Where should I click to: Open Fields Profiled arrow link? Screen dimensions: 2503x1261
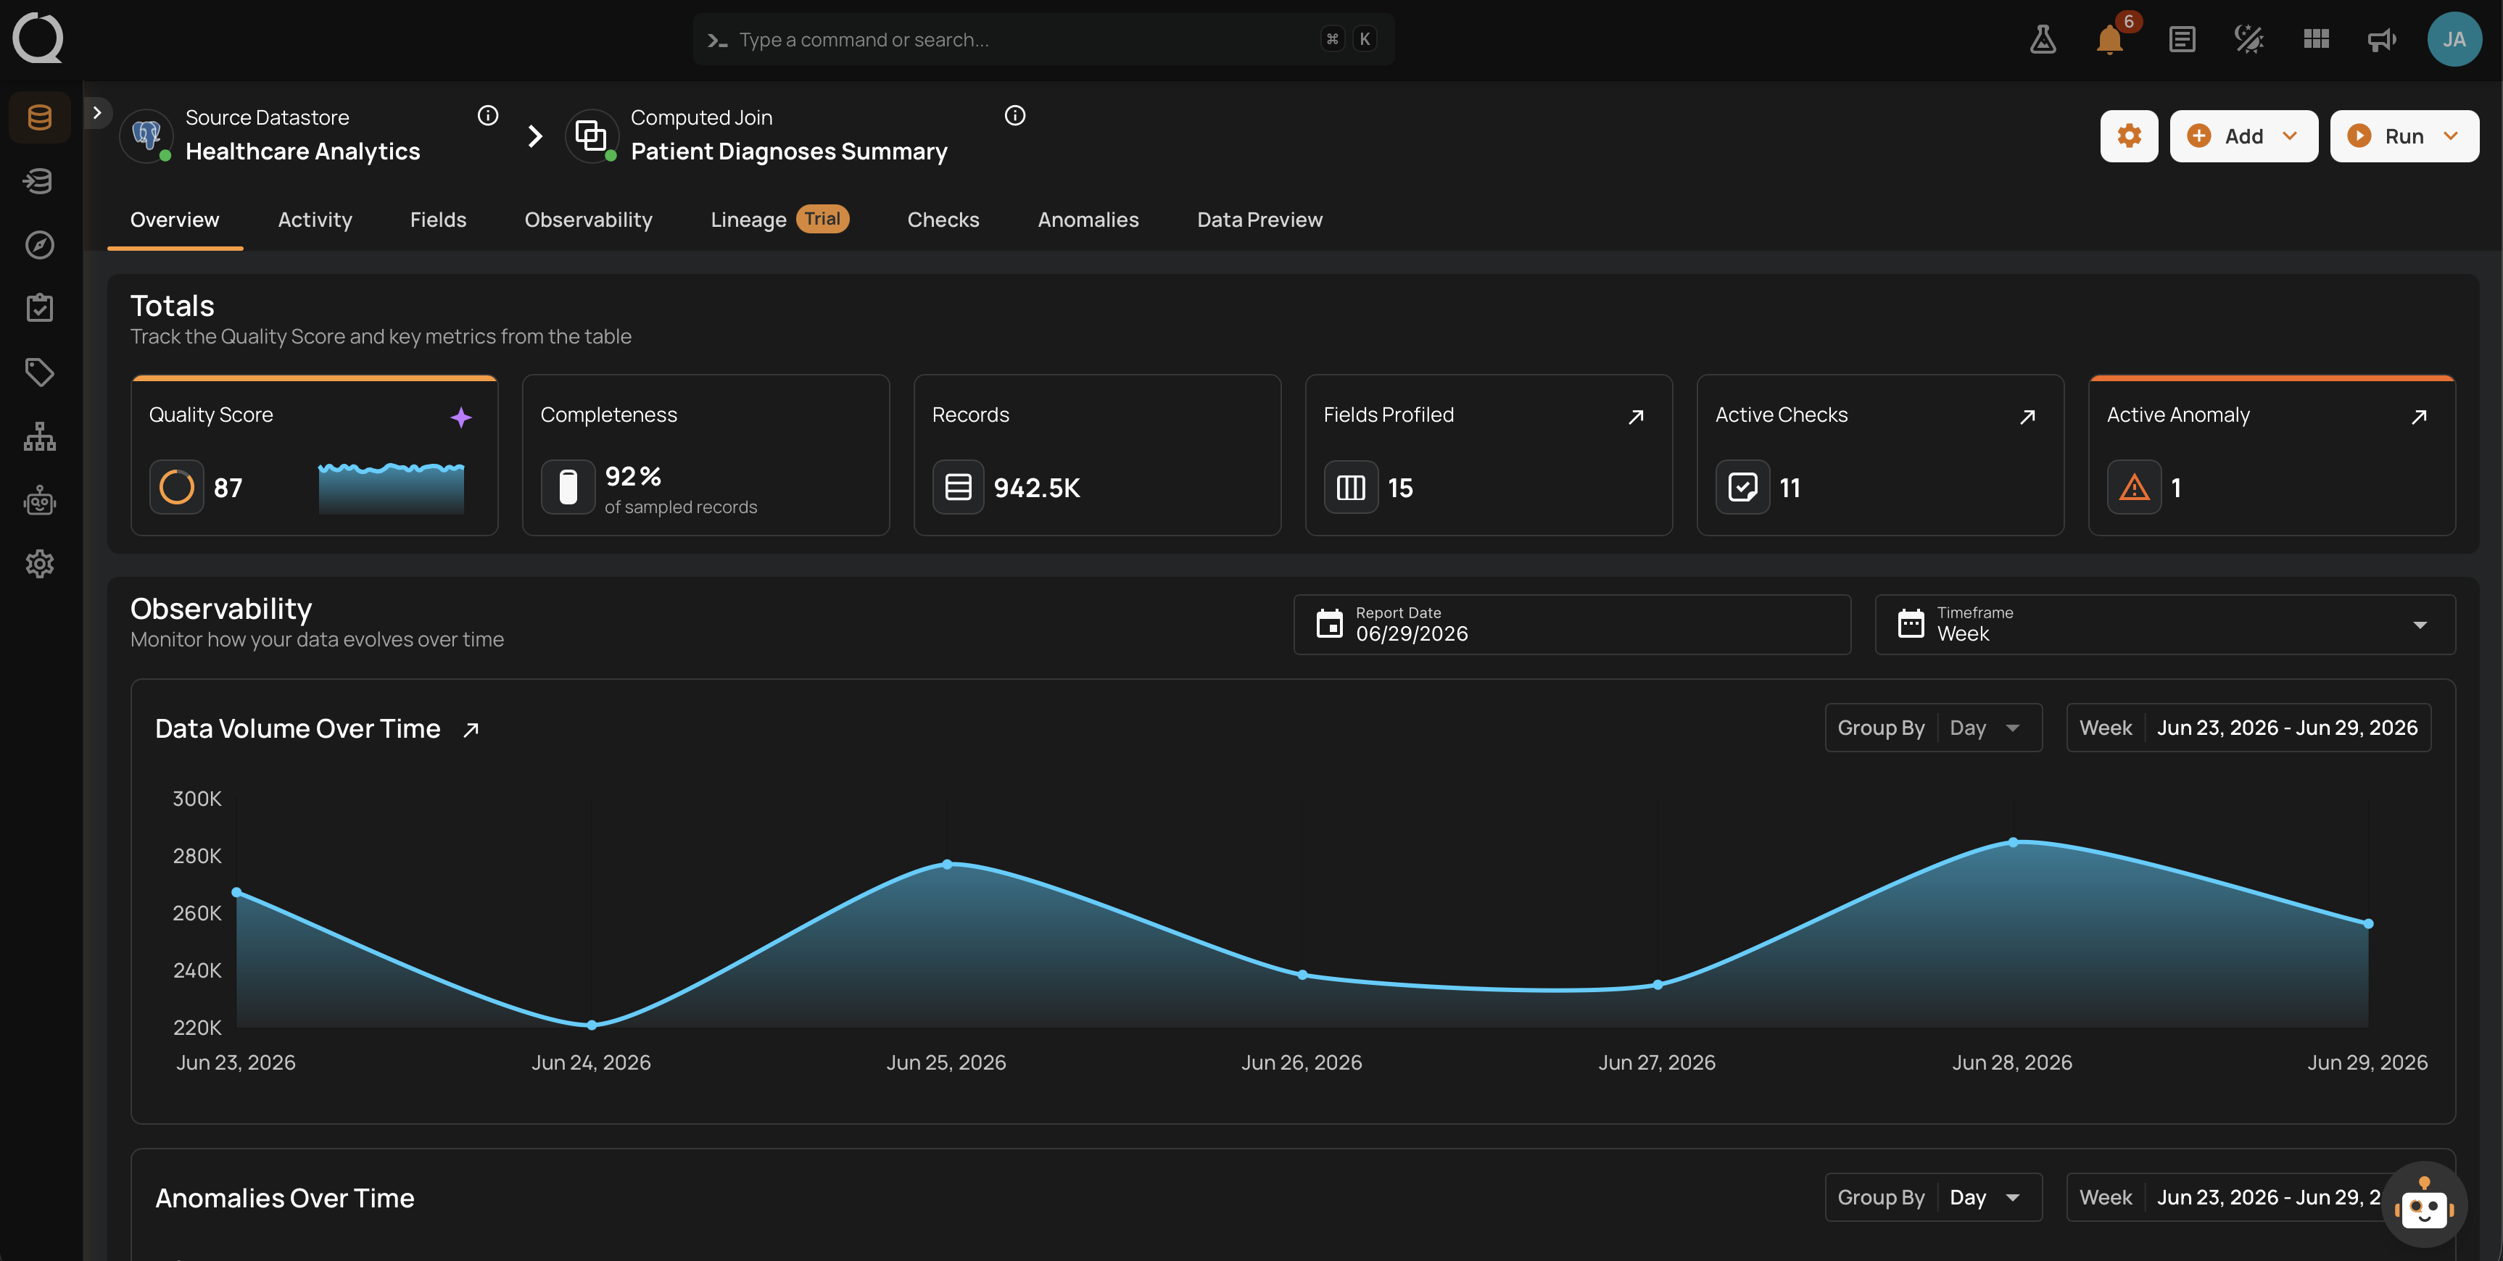coord(1637,417)
